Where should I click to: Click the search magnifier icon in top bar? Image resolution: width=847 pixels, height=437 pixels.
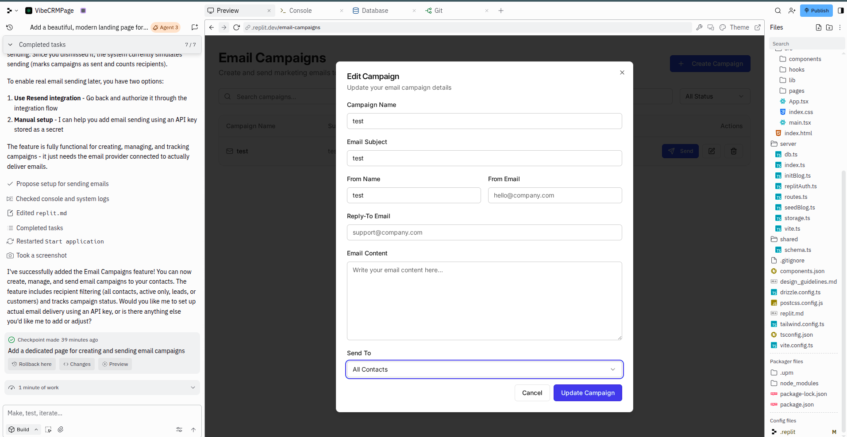pos(778,11)
